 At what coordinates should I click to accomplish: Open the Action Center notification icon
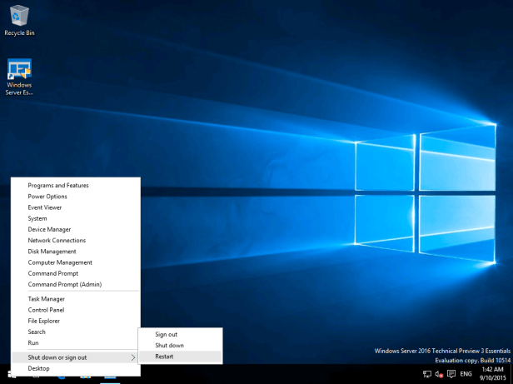coord(451,374)
